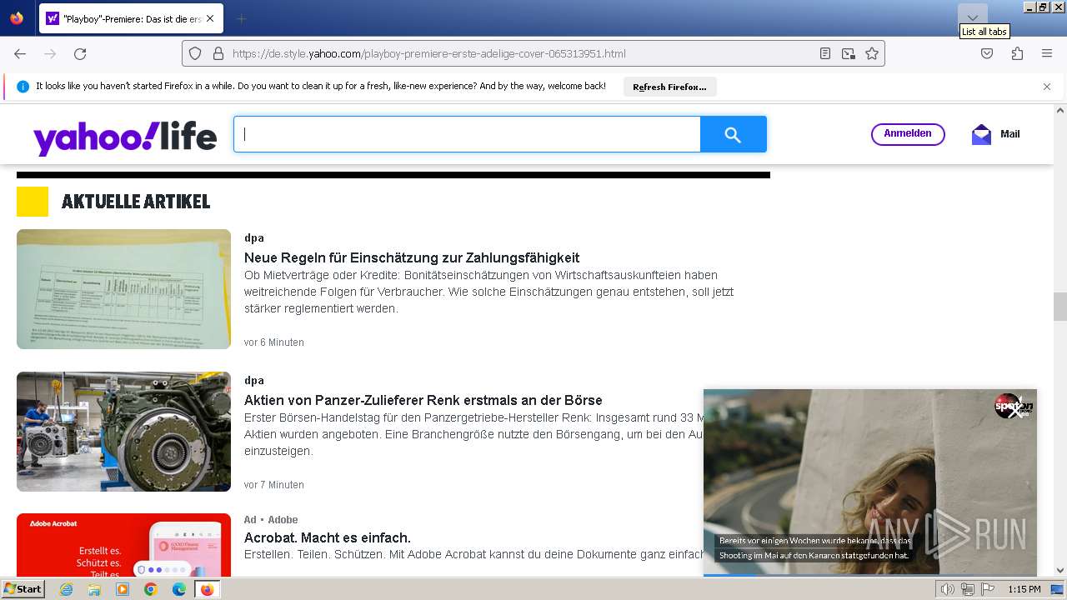This screenshot has width=1067, height=600.
Task: Close the Playboy-Premiere tab
Action: click(210, 18)
